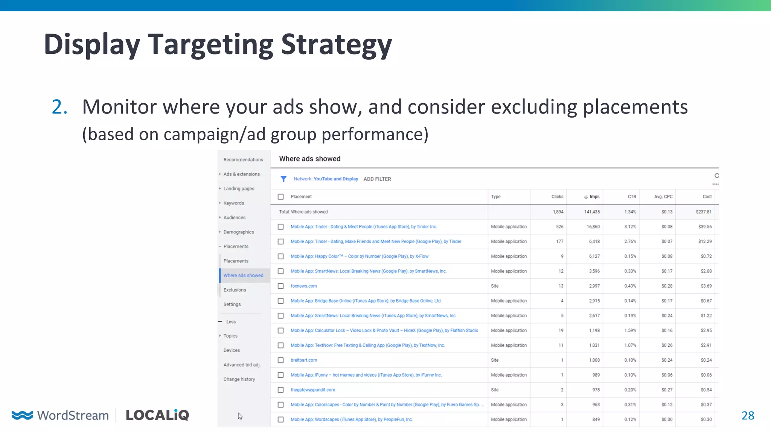Open the foxnews.com placement link
The image size is (771, 433).
click(x=303, y=286)
